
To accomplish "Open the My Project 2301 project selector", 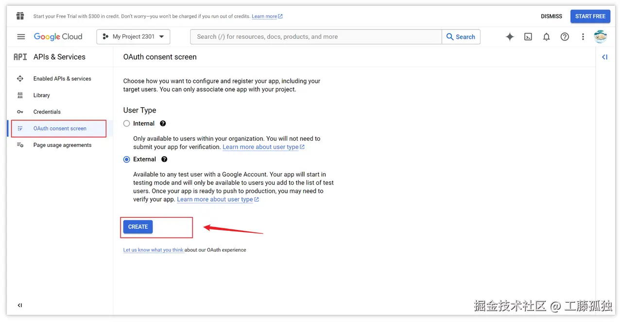I will coord(133,36).
